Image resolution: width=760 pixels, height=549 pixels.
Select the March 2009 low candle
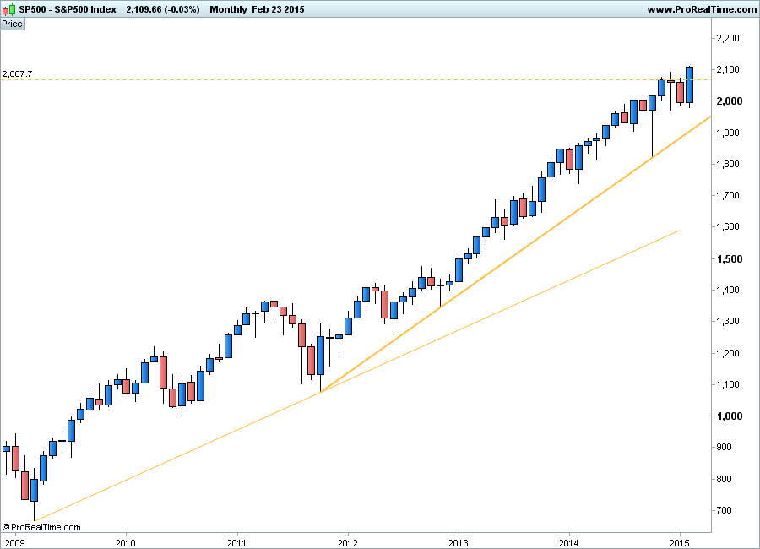(34, 490)
